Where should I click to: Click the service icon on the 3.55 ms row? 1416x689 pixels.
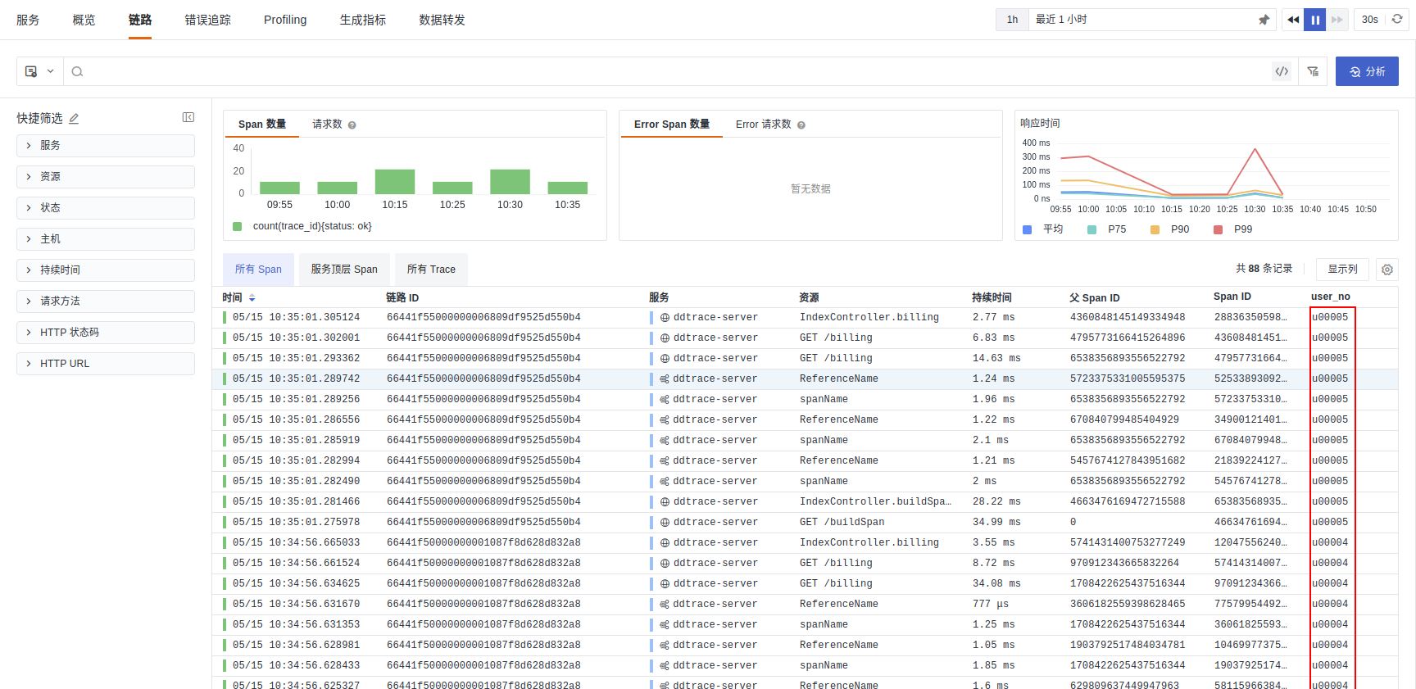665,542
